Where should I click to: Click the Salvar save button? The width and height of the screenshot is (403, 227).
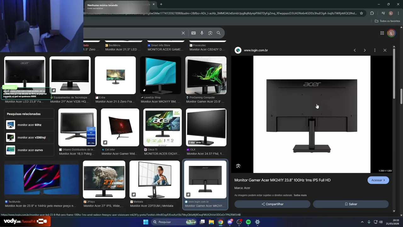point(351,204)
